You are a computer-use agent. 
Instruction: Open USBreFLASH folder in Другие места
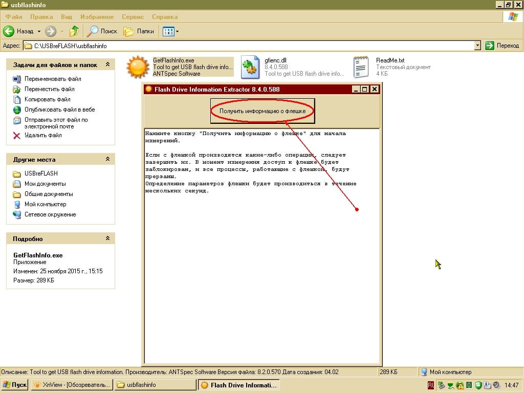[x=41, y=173]
